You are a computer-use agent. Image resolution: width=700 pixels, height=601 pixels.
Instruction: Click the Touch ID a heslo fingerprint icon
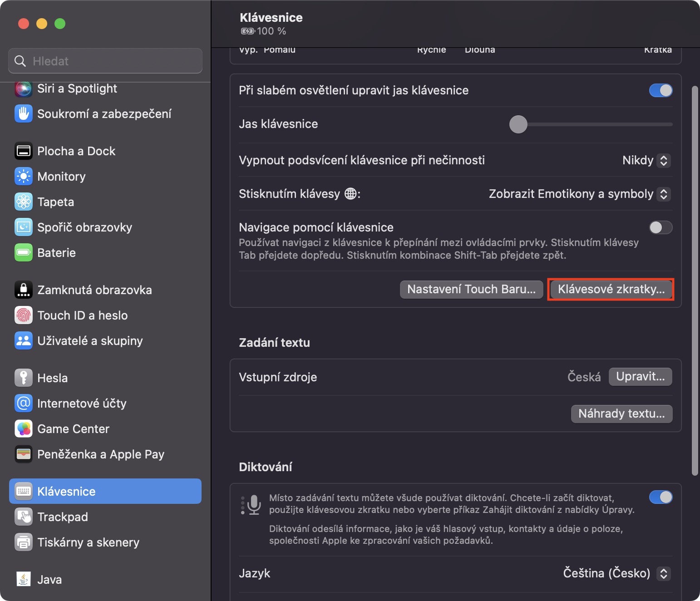tap(23, 315)
